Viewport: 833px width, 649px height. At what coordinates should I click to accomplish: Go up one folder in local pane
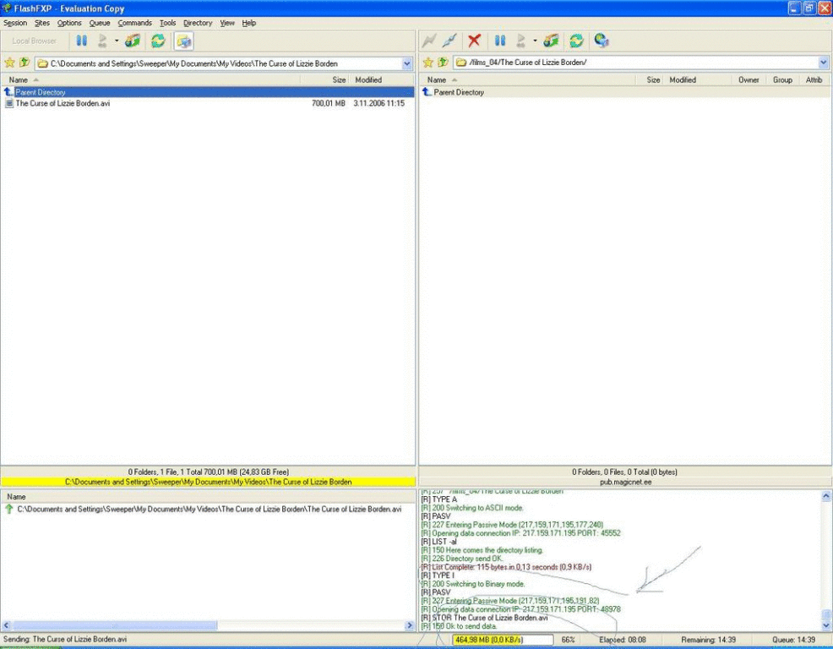click(x=24, y=63)
